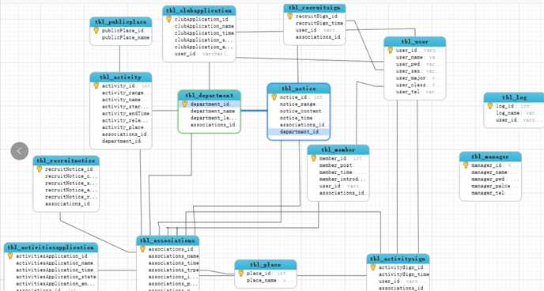The height and width of the screenshot is (291, 544).
Task: Click the activity_place field
Action: [123, 127]
